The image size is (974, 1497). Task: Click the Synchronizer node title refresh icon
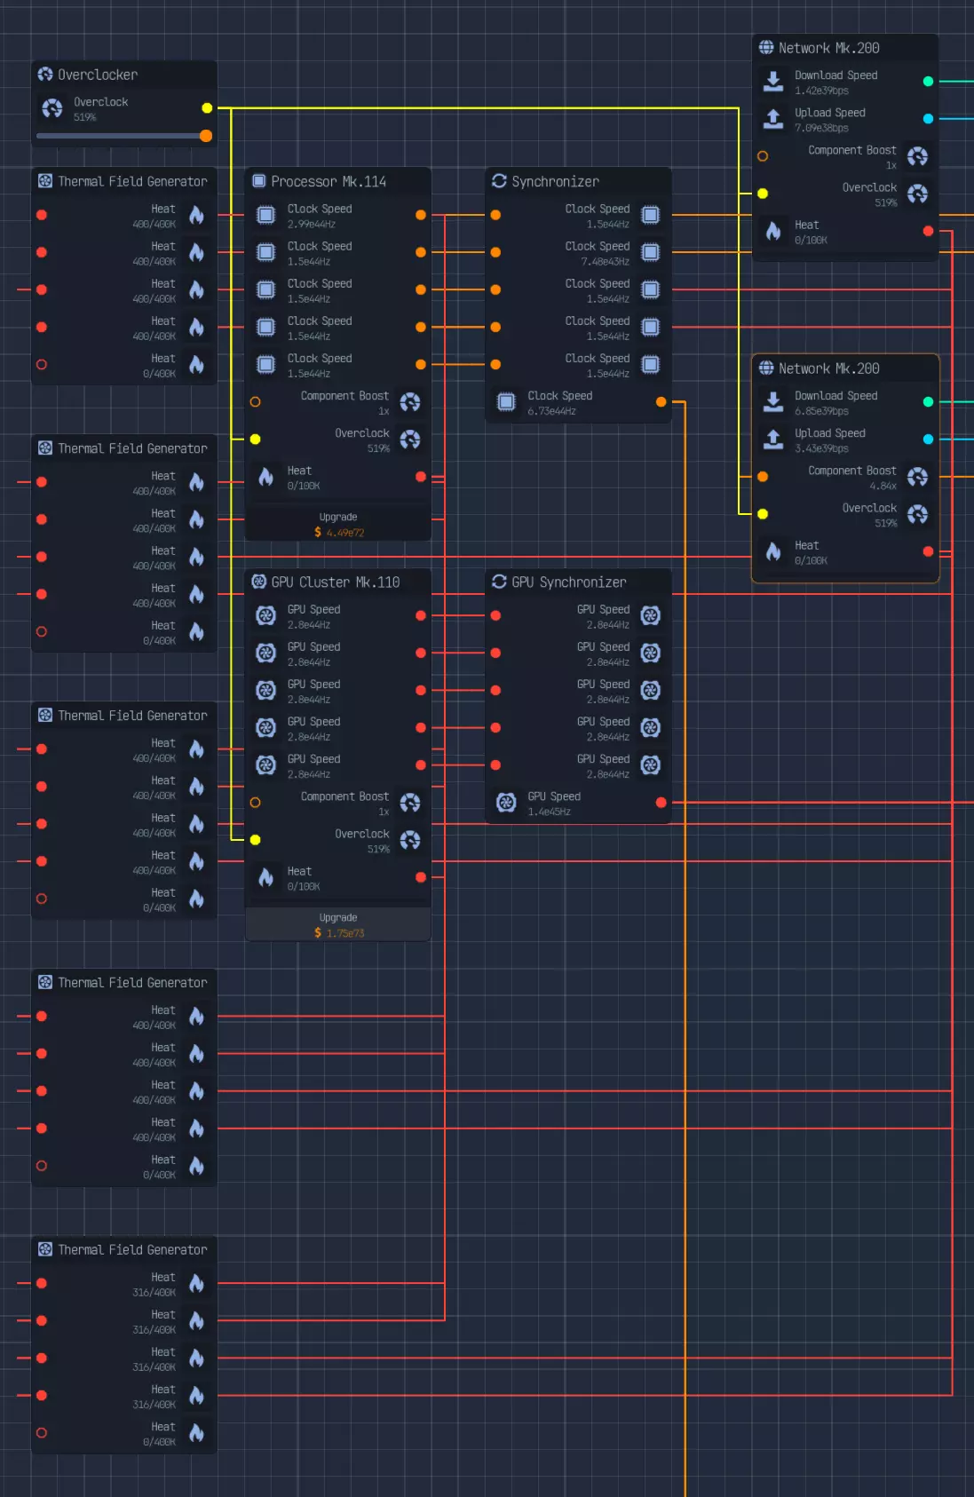[x=499, y=181]
